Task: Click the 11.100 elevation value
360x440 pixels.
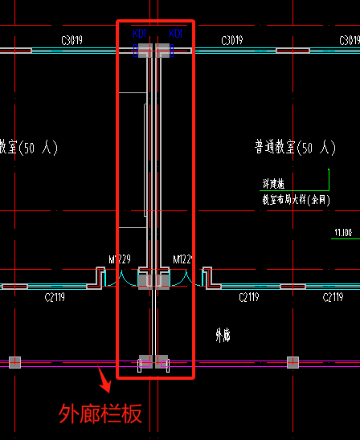Action: click(343, 233)
